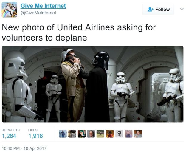This screenshot has width=186, height=152.
Task: Expand the tweet options chevron
Action: [x=182, y=9]
